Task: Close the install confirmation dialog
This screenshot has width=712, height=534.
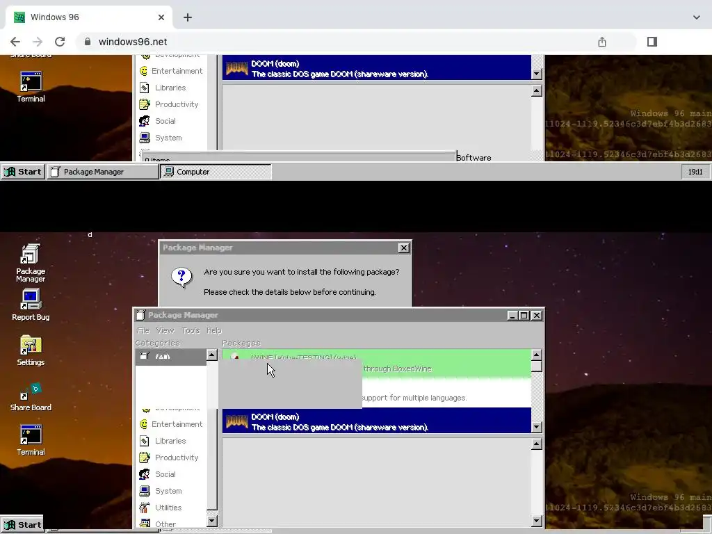Action: tap(403, 248)
